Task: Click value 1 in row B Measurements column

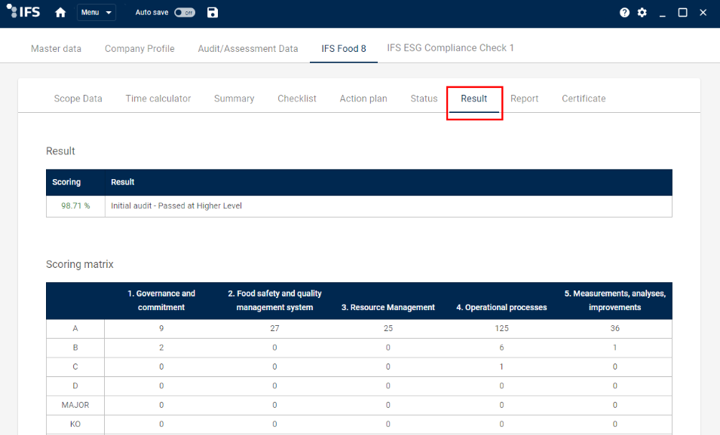Action: 615,348
